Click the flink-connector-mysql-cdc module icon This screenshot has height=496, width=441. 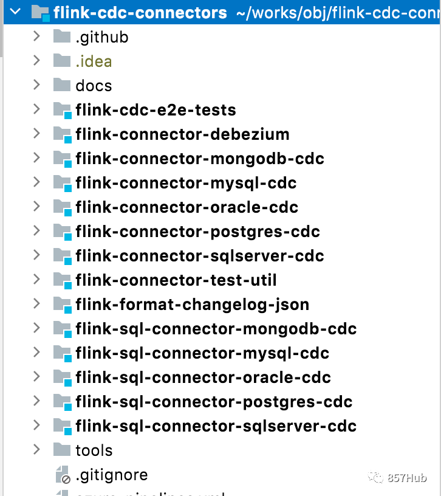point(63,184)
